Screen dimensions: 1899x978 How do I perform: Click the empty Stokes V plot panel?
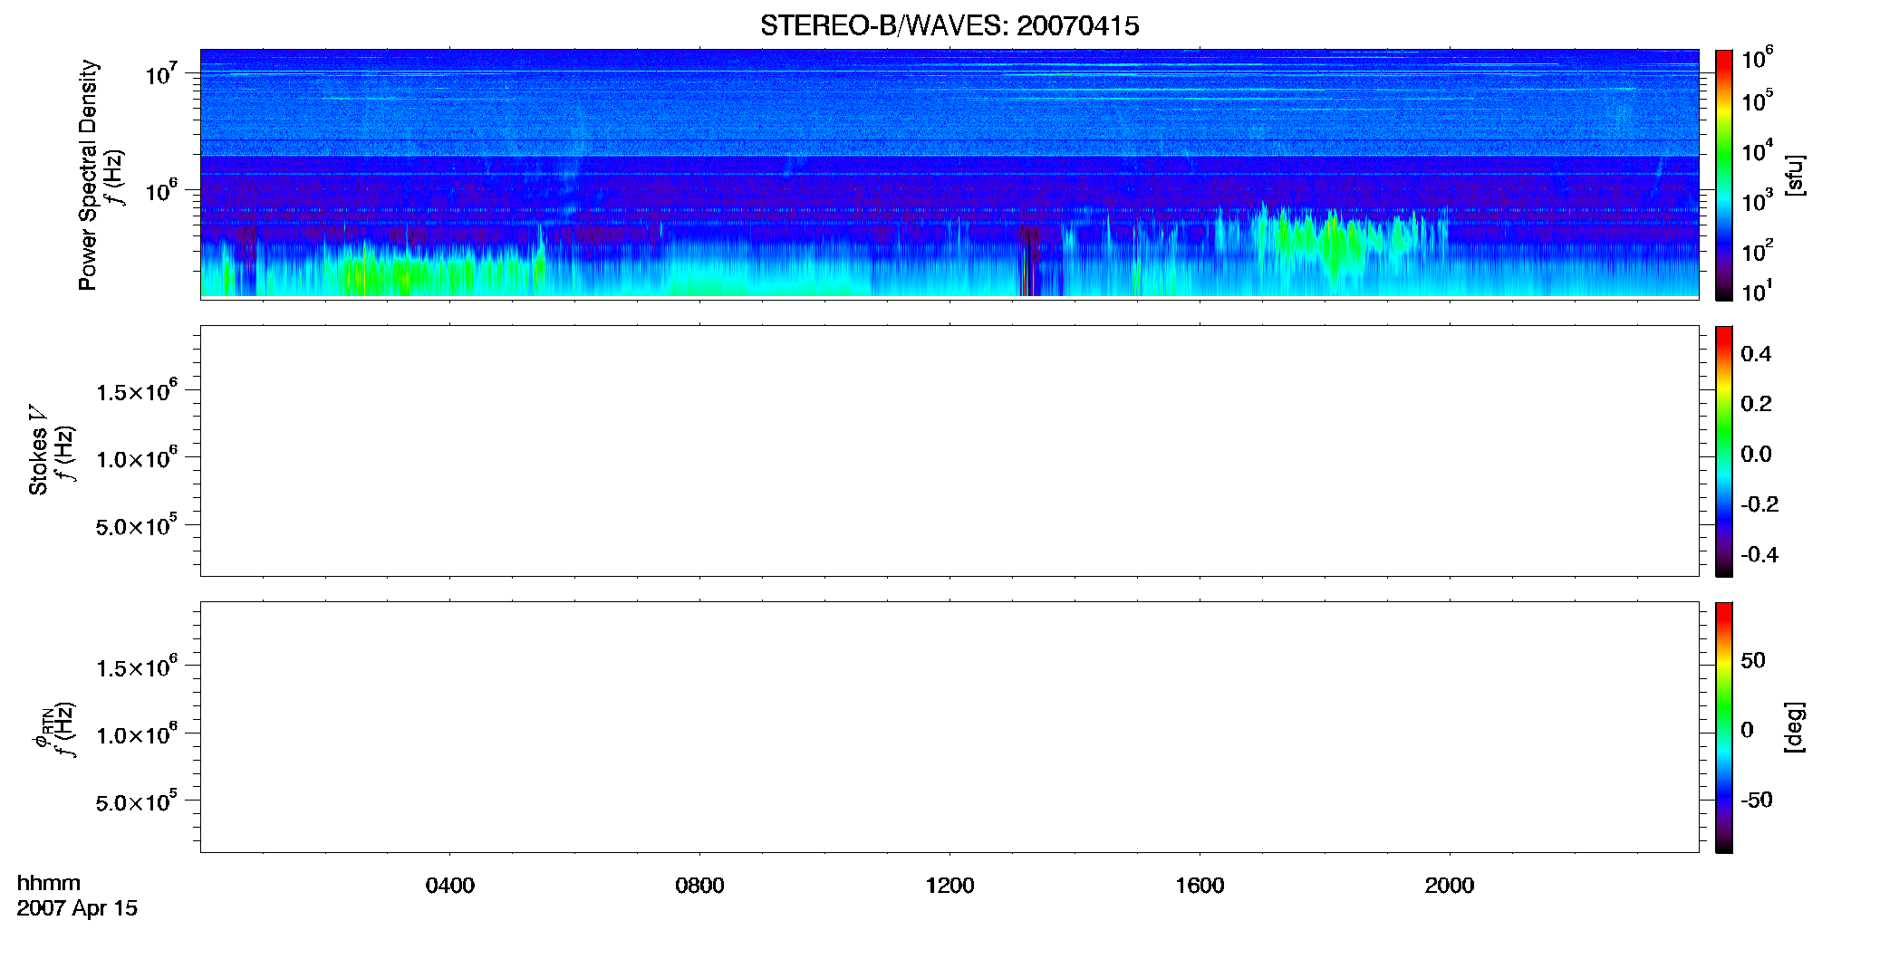949,451
